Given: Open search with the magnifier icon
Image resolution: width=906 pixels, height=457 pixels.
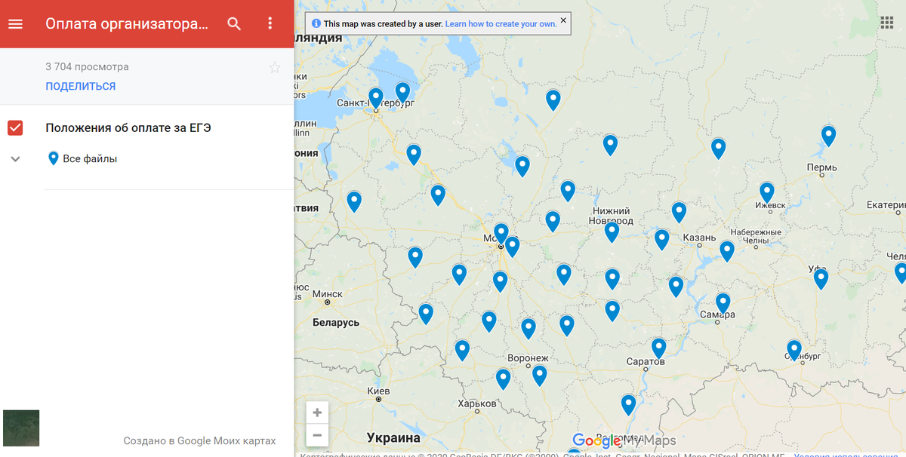Looking at the screenshot, I should tap(234, 23).
